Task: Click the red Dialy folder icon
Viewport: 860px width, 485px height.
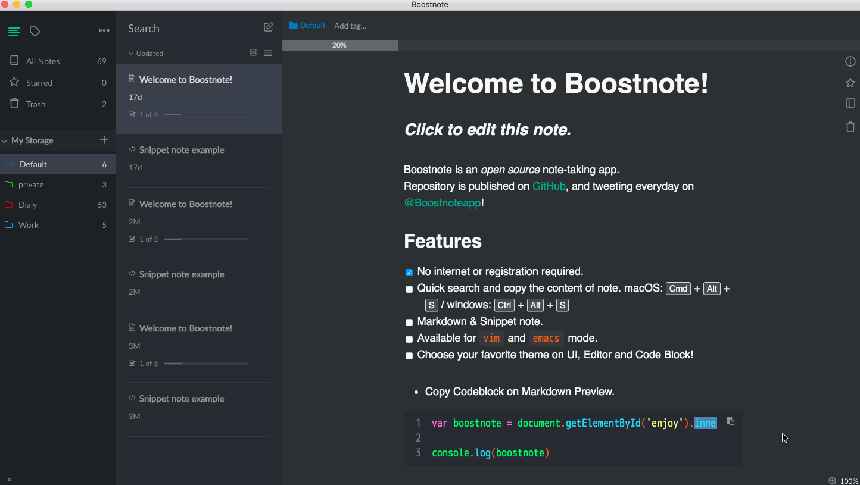Action: tap(8, 205)
